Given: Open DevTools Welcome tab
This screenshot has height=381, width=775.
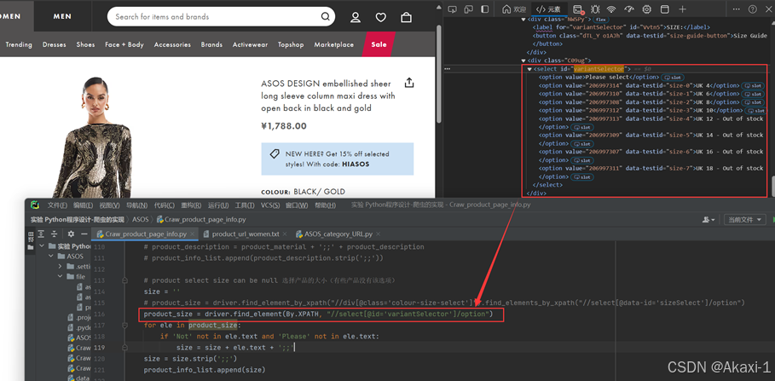Looking at the screenshot, I should (514, 9).
